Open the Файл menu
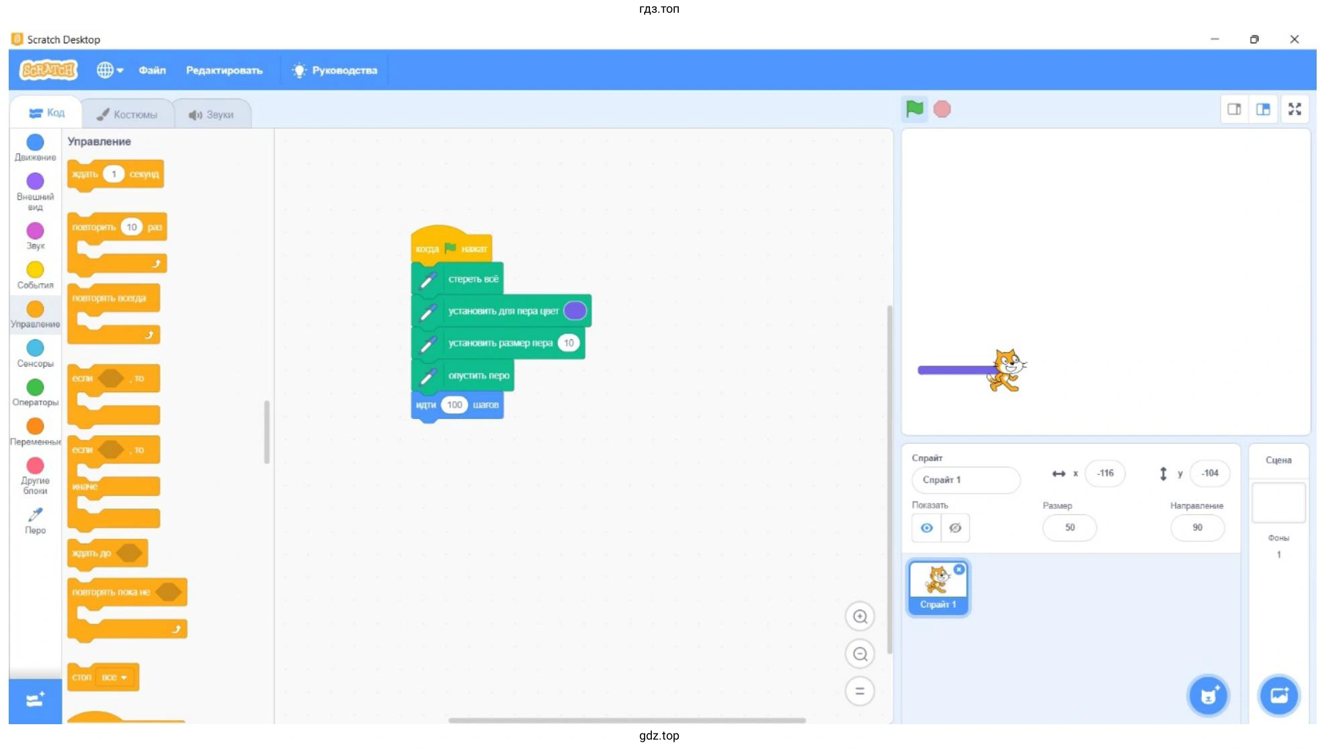Image resolution: width=1320 pixels, height=749 pixels. (152, 70)
